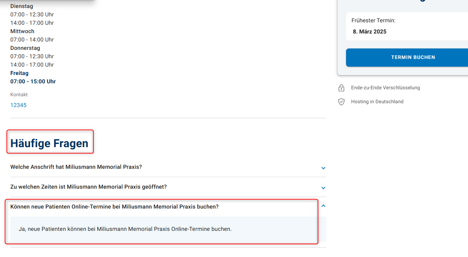
Task: Select the earliest appointment date 8. März 2025
Action: coord(370,32)
